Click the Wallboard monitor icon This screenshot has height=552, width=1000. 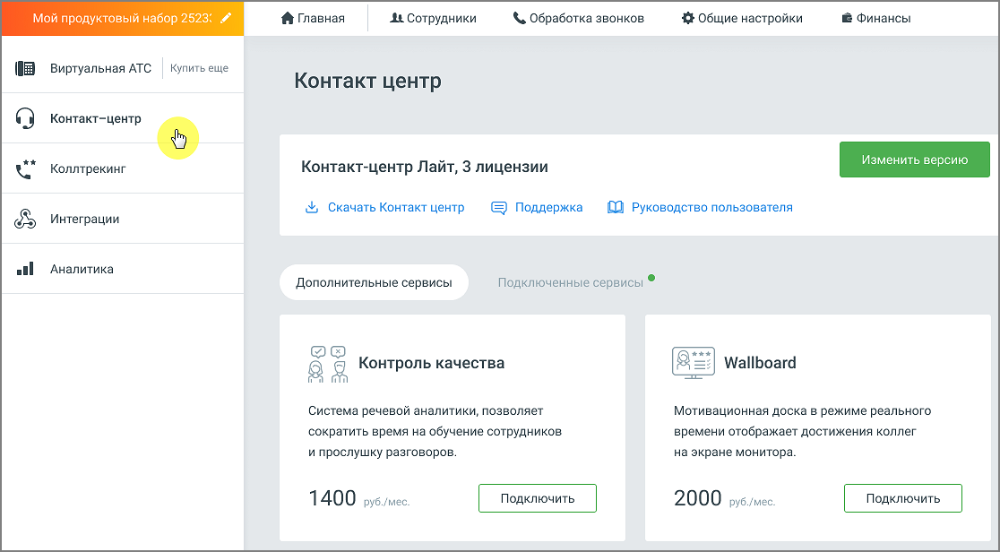point(694,363)
